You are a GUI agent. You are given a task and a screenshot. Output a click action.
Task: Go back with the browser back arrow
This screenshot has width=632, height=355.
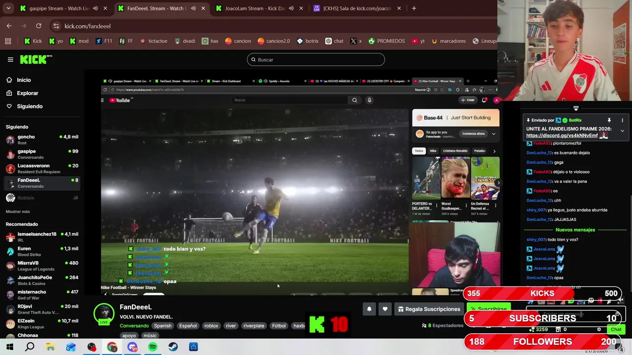click(9, 26)
